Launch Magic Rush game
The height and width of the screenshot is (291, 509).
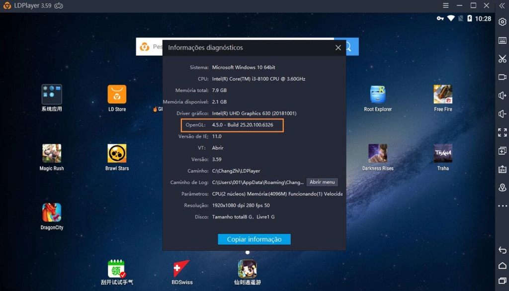point(52,158)
